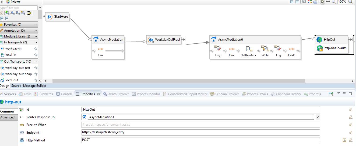Viewport: 356px width, 146px height.
Task: Click the palette filter text box
Action: pos(19,8)
